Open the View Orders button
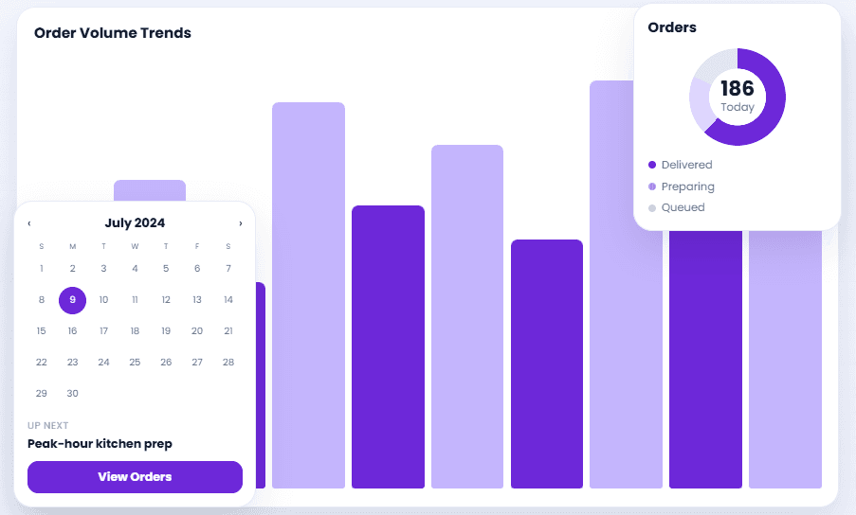This screenshot has height=515, width=856. click(x=135, y=477)
